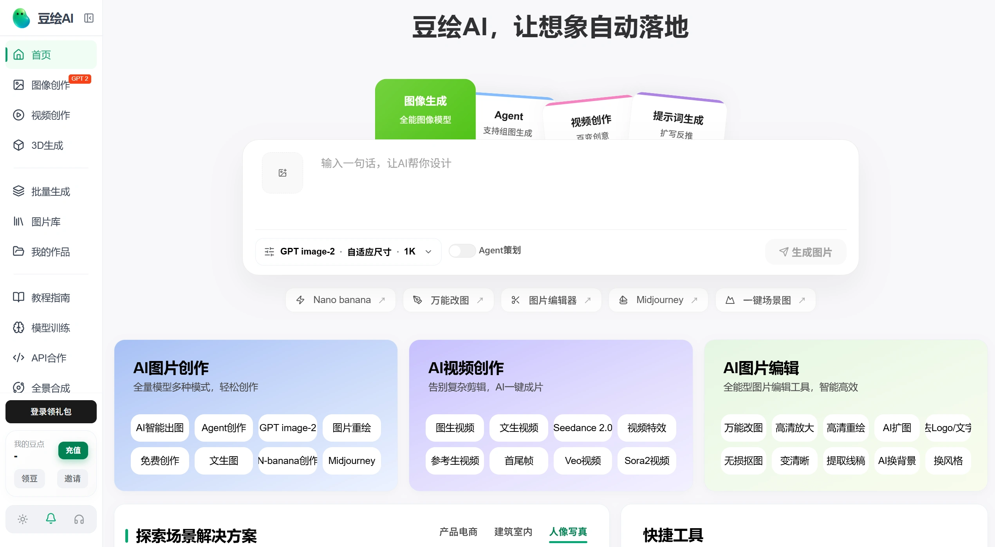
Task: Click AI扩图 chip
Action: pos(897,428)
